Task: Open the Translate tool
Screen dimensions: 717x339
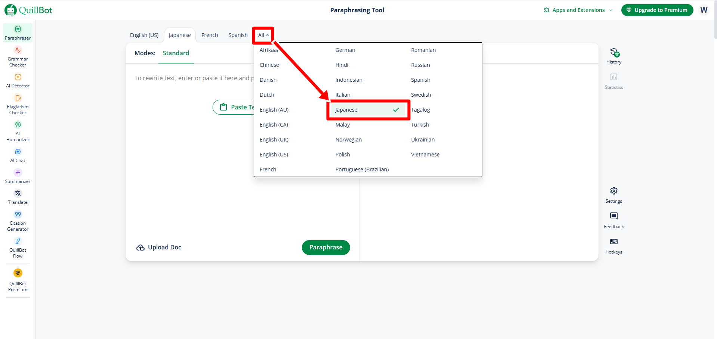Action: (18, 197)
